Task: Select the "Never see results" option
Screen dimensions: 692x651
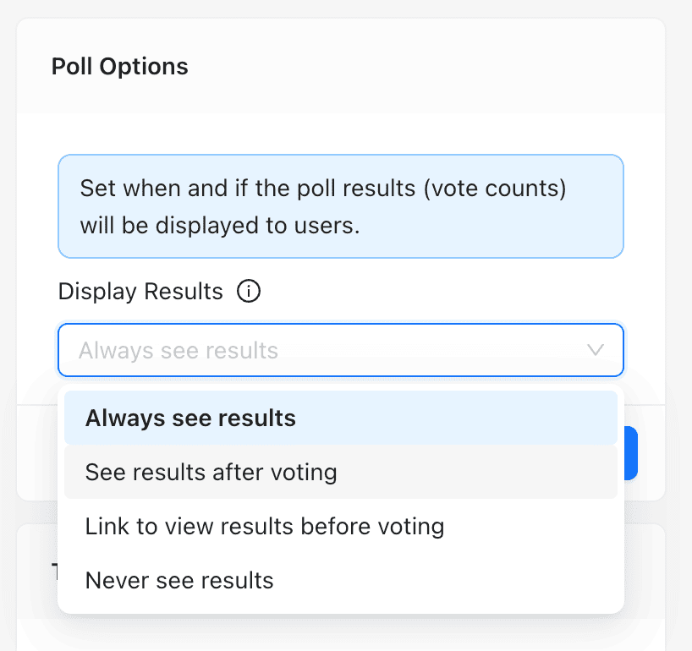Action: click(x=179, y=580)
